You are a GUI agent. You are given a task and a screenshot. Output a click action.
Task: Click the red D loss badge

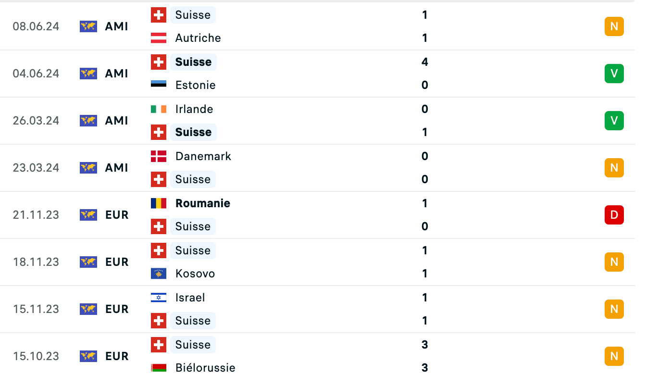tap(614, 215)
